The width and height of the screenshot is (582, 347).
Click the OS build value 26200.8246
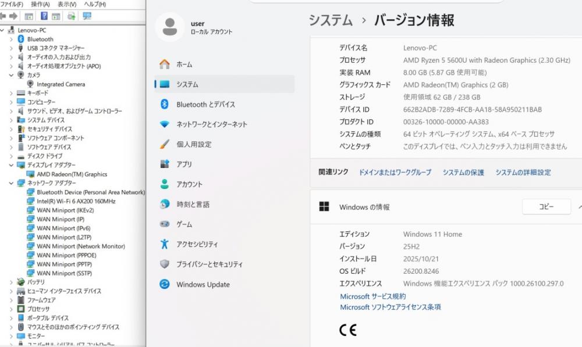(x=421, y=271)
